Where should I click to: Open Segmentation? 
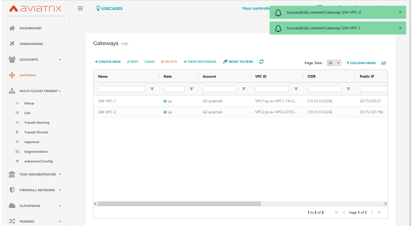click(x=36, y=151)
